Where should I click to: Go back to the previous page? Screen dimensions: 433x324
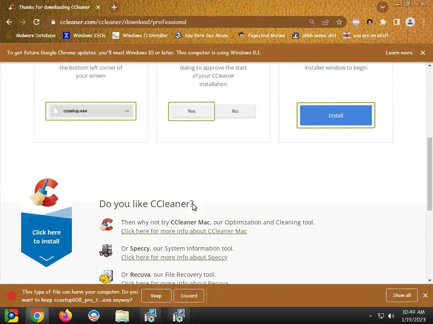click(x=9, y=22)
